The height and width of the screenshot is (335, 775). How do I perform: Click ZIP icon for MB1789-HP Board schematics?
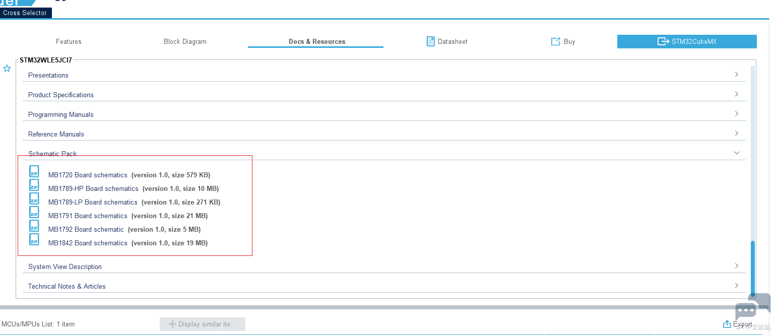point(34,185)
